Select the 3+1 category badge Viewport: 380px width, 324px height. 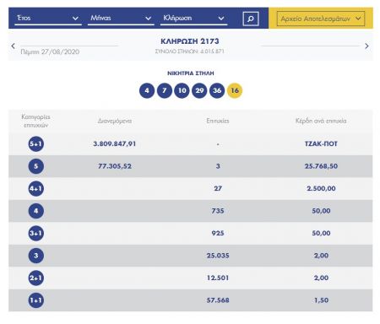tap(36, 233)
